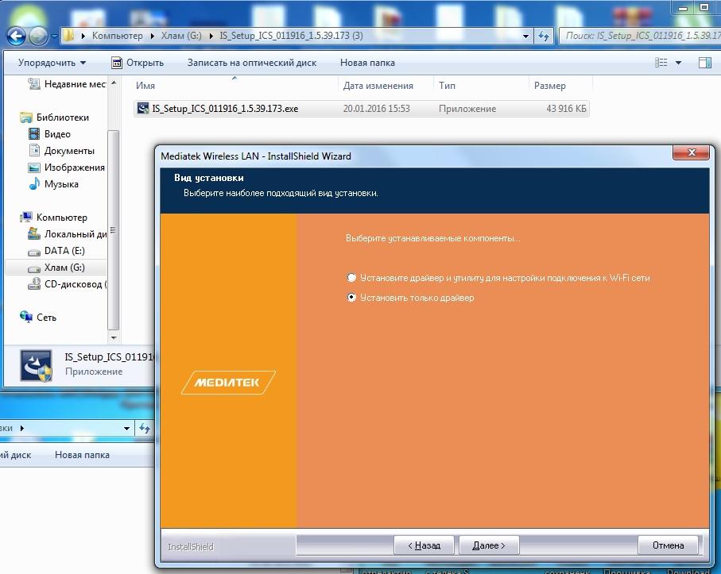Cancel the installer with Отмена

pos(668,545)
